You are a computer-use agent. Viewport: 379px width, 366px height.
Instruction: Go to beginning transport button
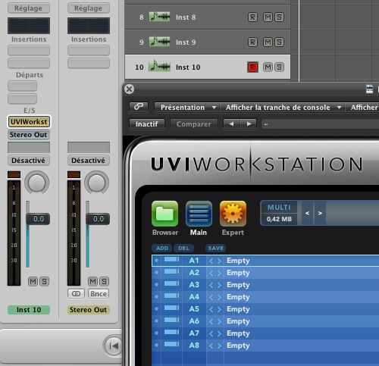114,346
